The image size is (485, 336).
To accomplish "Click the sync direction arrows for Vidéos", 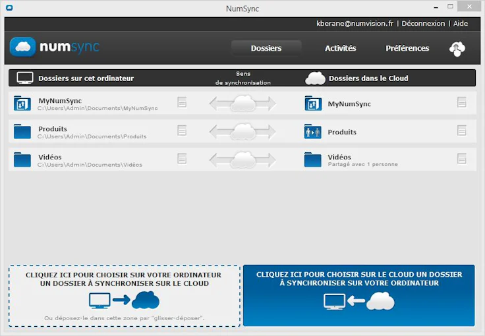I will pyautogui.click(x=242, y=160).
